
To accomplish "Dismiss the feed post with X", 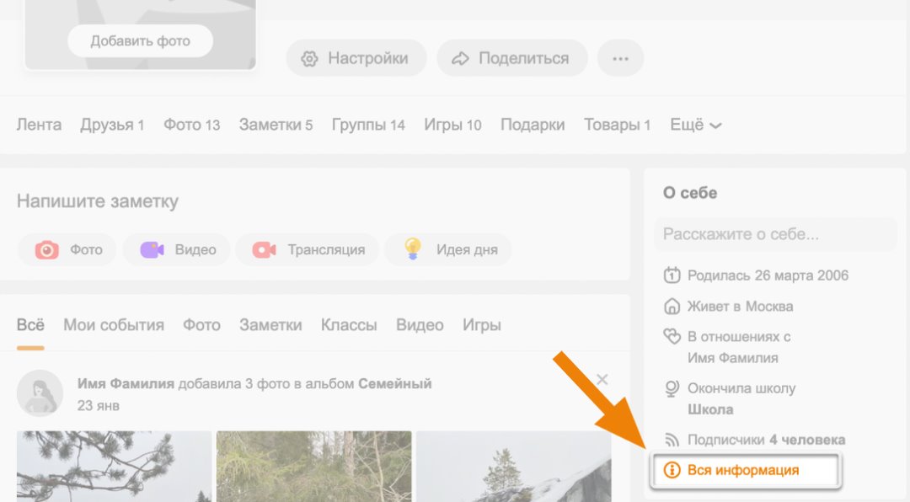I will tap(602, 380).
